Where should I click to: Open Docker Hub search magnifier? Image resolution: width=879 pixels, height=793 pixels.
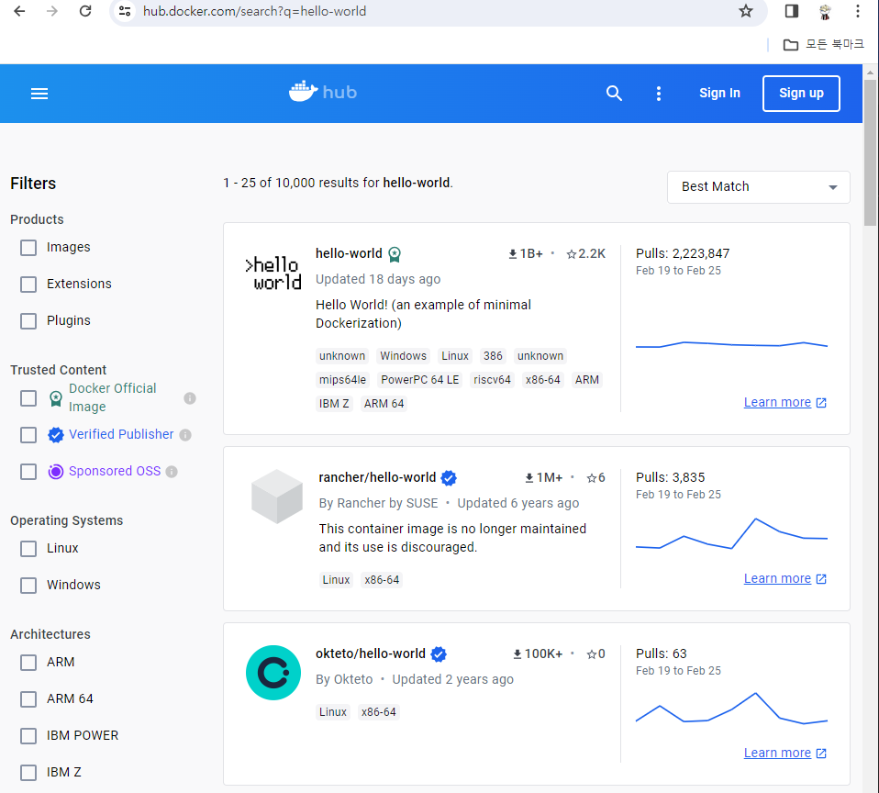click(615, 93)
